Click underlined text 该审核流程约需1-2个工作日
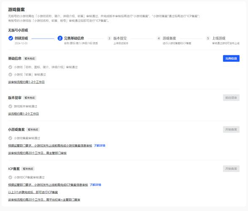This screenshot has height=211, width=248. pos(26,82)
